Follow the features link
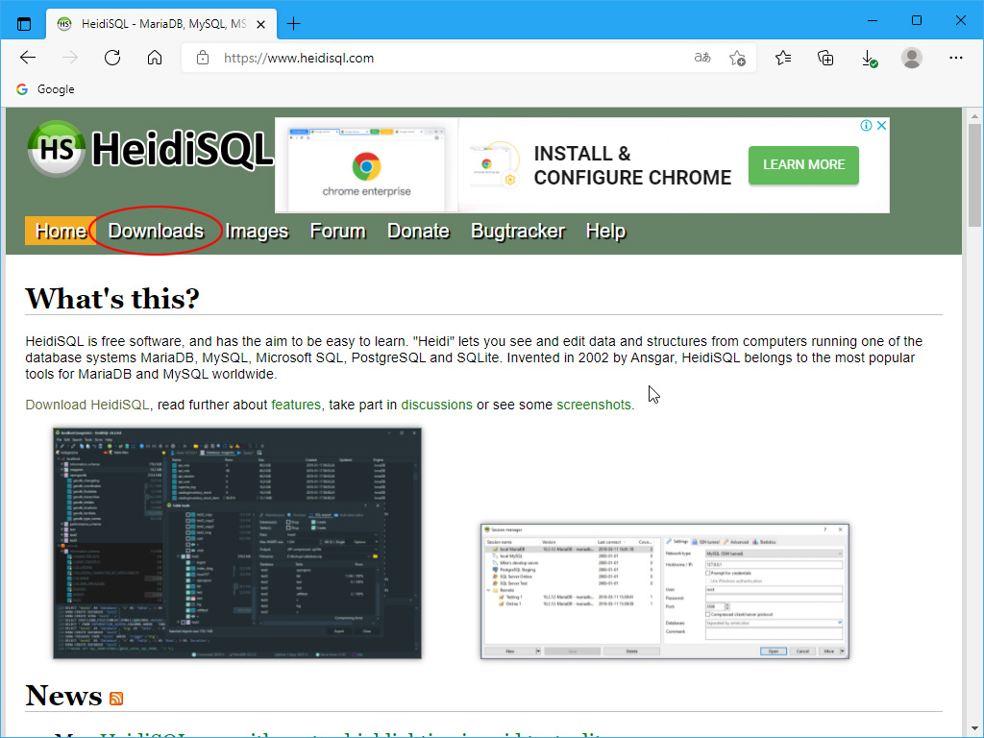This screenshot has width=984, height=738. pos(296,405)
